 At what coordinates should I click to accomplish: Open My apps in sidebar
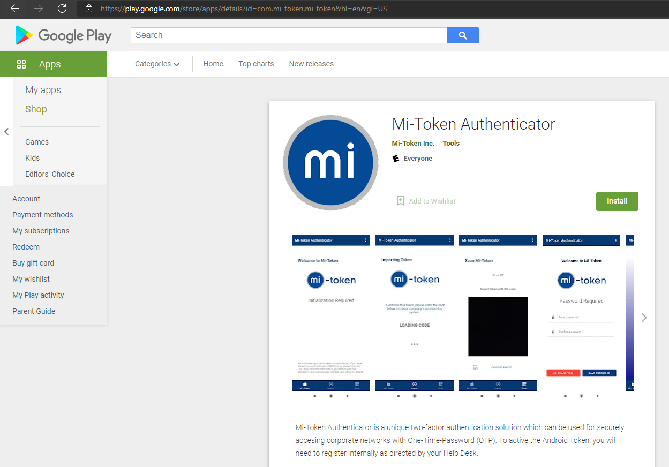(x=43, y=90)
